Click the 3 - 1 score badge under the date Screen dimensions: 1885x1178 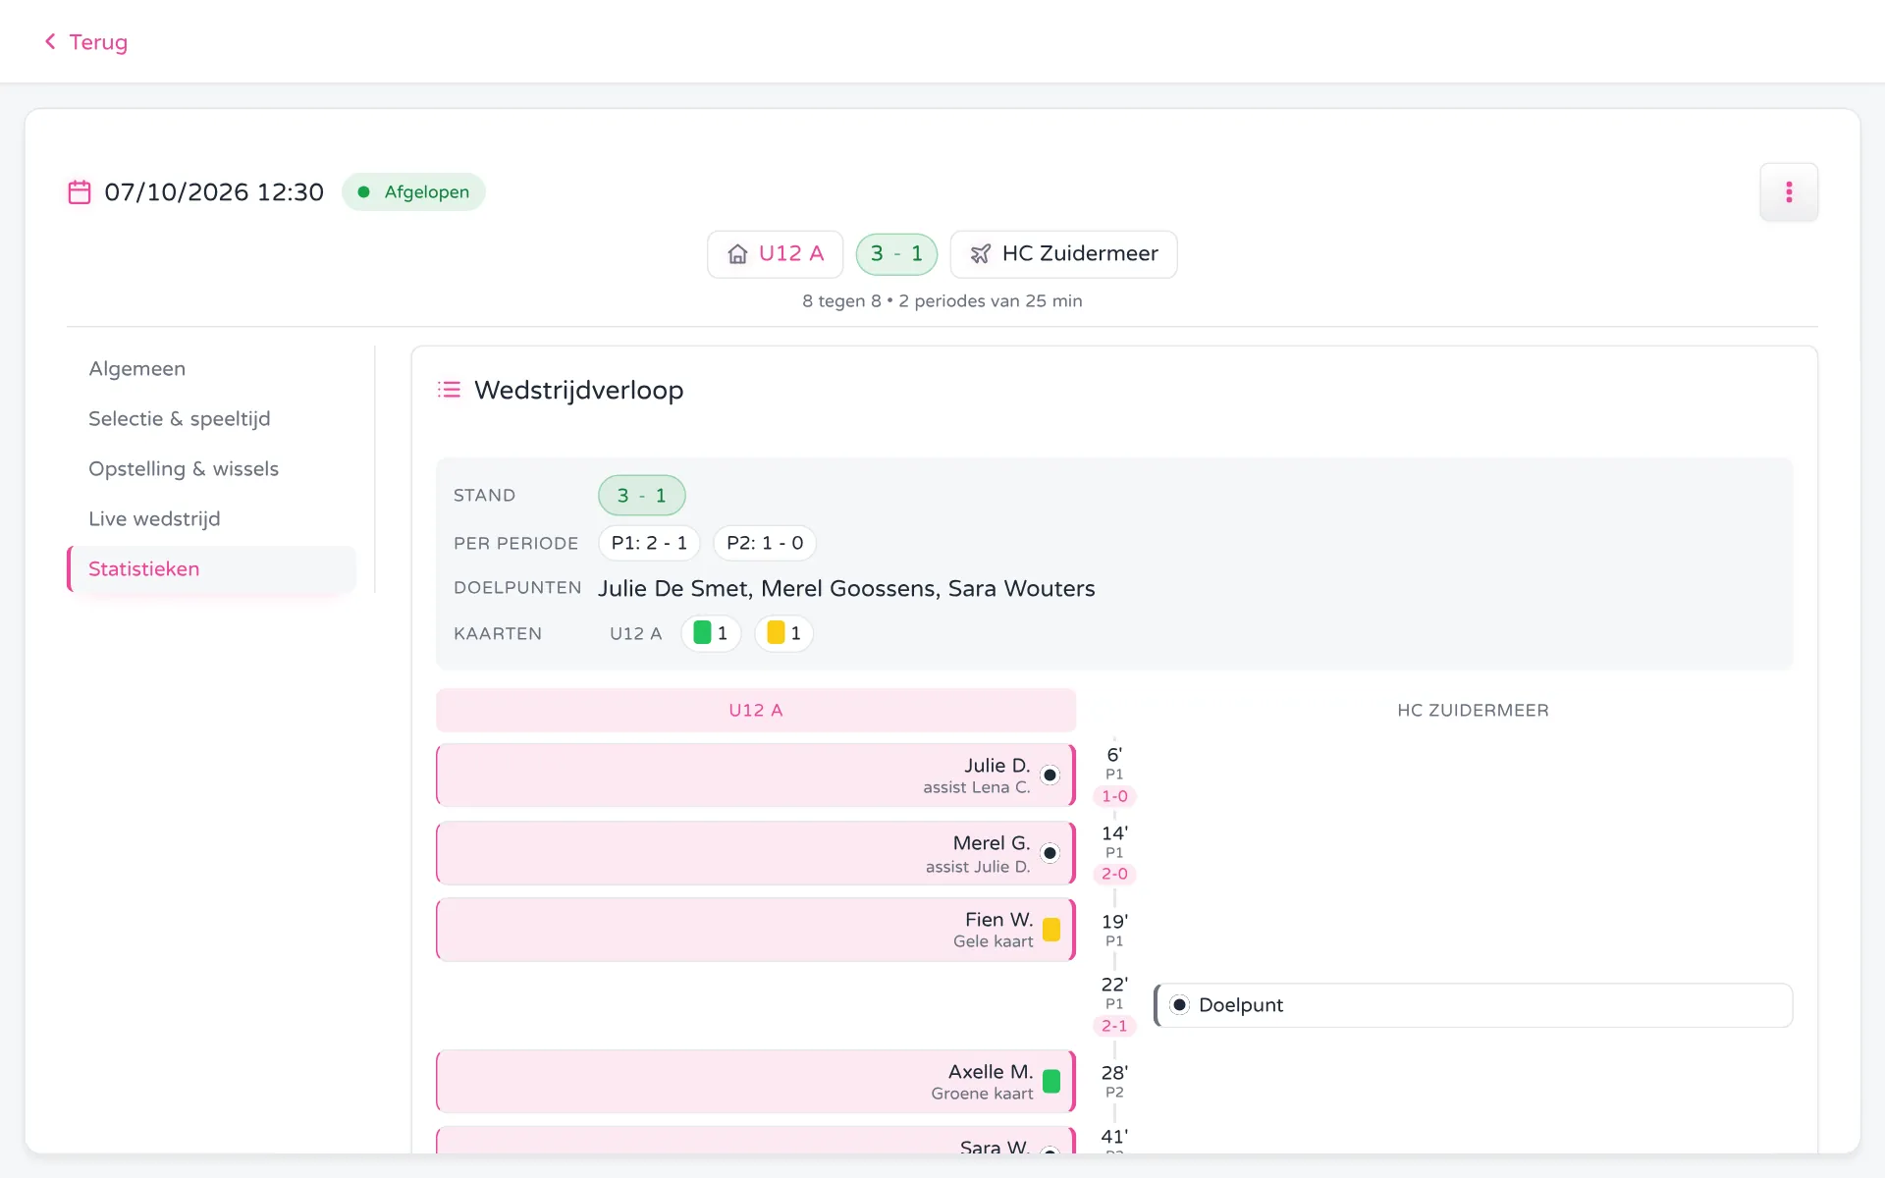(896, 254)
